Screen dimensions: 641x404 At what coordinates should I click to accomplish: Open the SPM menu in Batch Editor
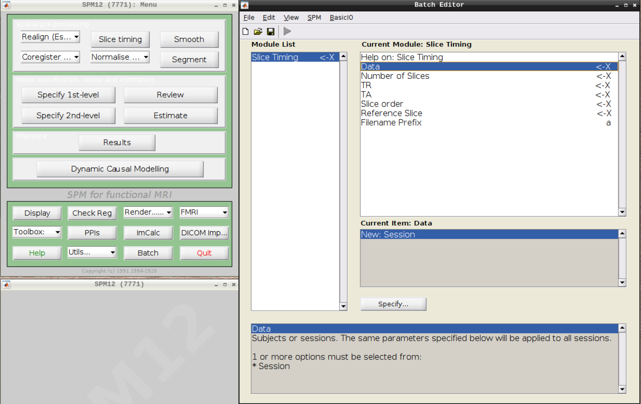(314, 18)
